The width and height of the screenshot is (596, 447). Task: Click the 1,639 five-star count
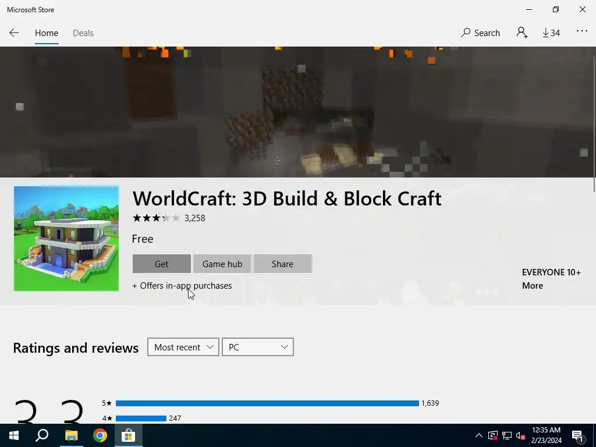coord(430,403)
